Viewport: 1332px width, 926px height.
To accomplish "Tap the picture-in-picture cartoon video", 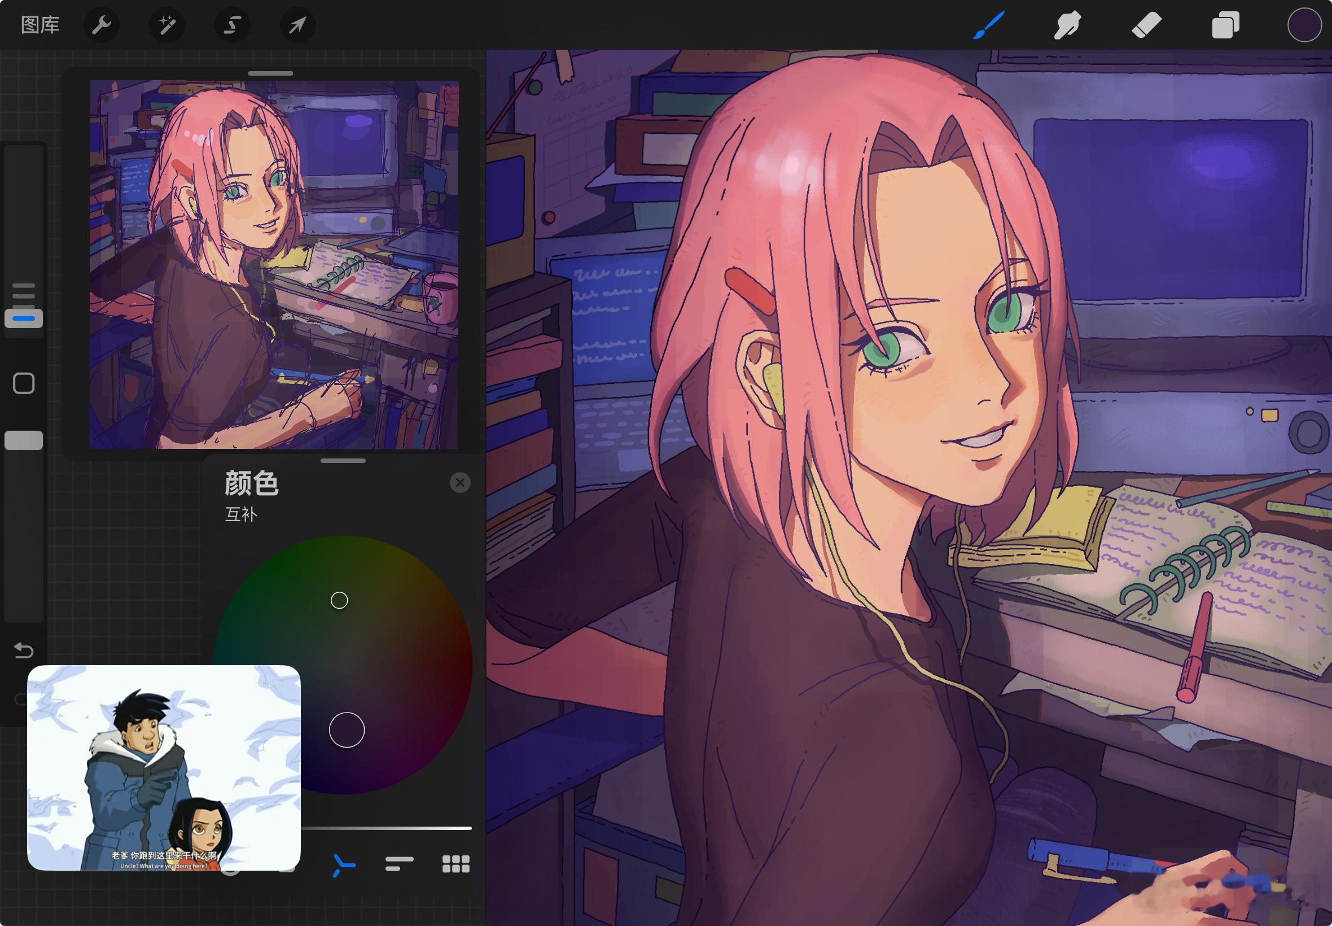I will point(164,767).
